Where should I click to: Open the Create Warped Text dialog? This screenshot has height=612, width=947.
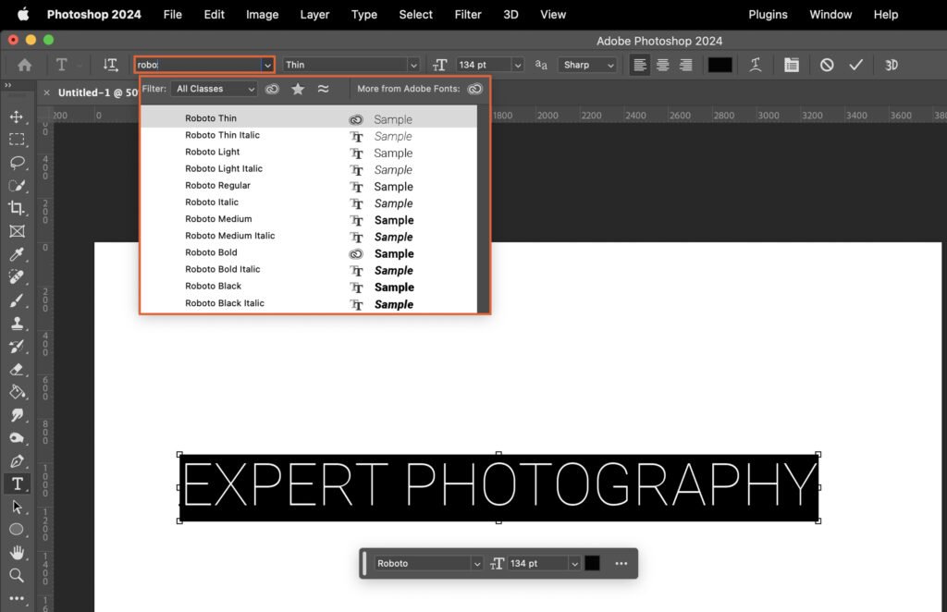756,65
